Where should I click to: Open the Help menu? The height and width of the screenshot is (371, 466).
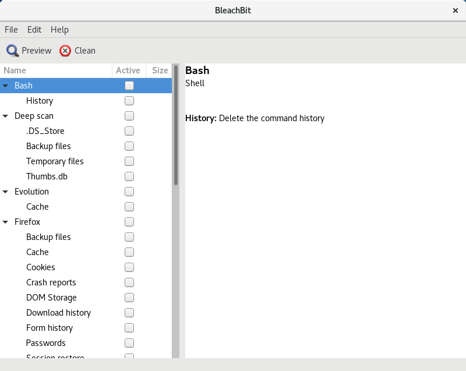[x=59, y=29]
